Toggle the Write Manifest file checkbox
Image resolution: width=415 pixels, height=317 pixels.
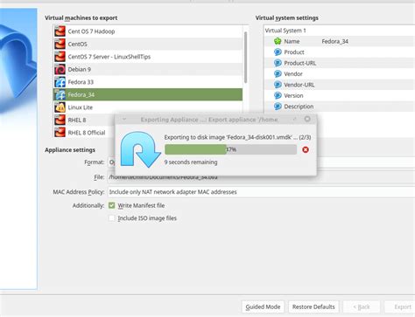point(111,205)
